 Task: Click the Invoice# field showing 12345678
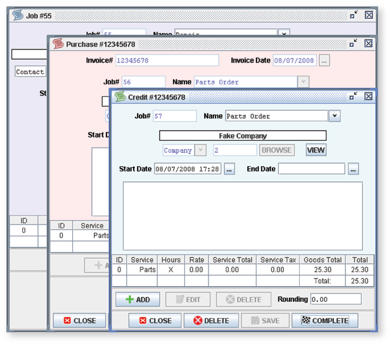point(167,60)
